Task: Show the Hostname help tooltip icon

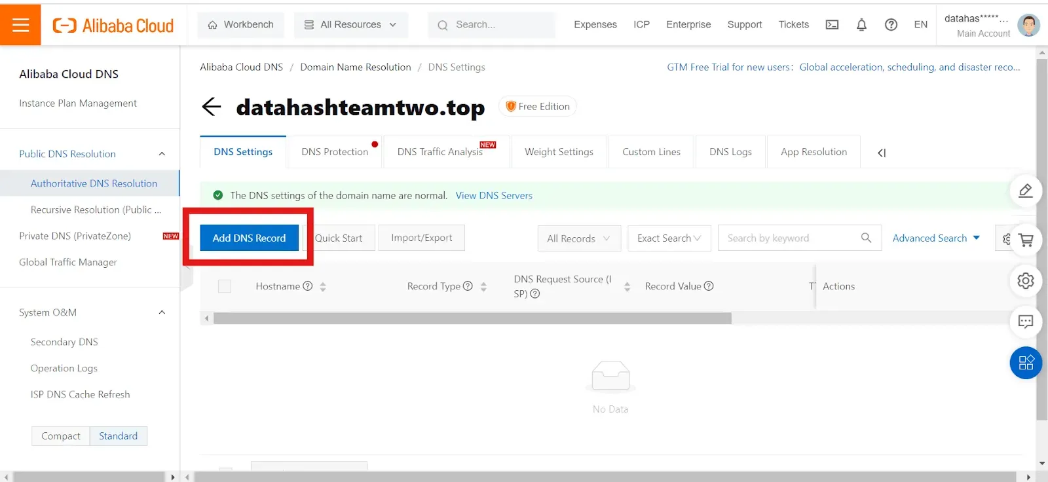Action: pos(307,286)
